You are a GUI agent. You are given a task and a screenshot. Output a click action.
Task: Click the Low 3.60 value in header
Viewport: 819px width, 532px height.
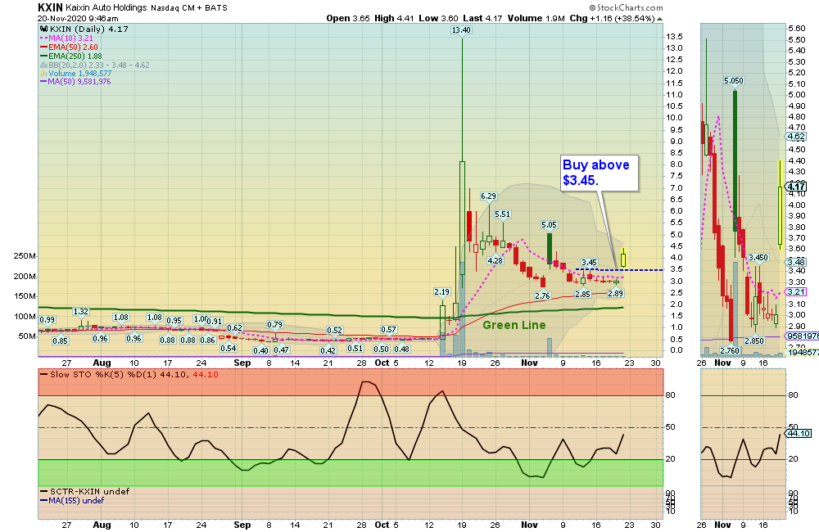tap(438, 18)
